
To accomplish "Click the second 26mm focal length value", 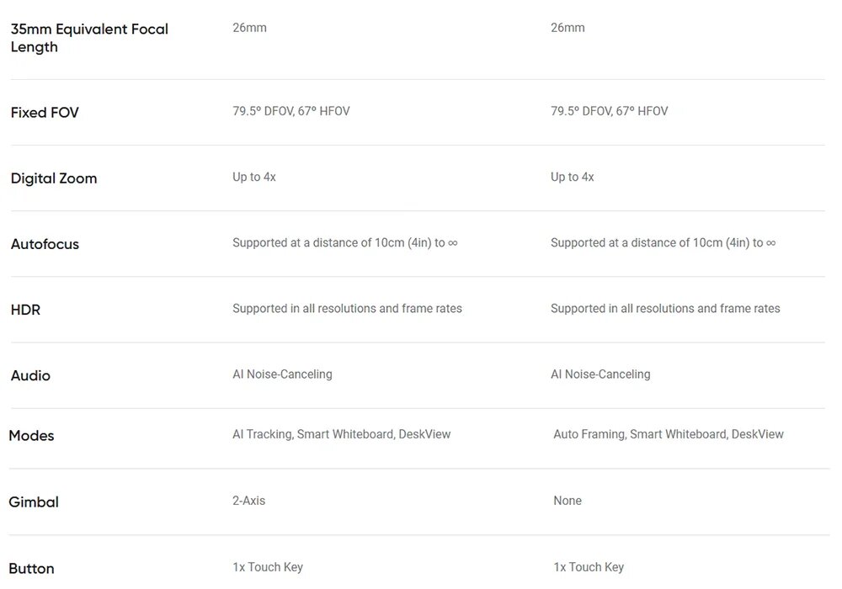I will point(568,28).
